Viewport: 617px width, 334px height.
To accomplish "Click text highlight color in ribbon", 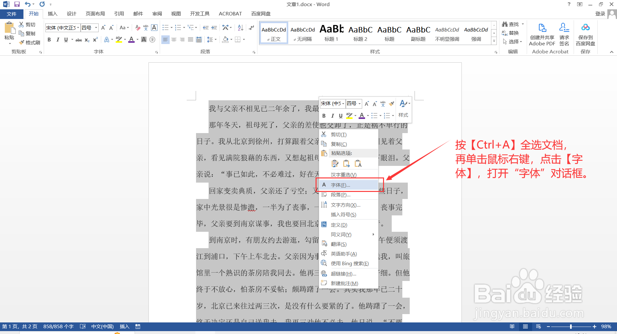I will 119,40.
